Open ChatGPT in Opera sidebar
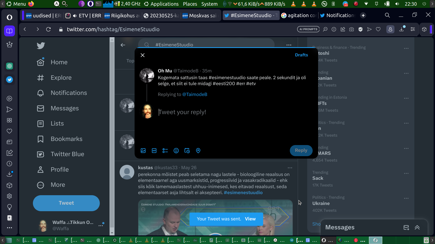This screenshot has width=435, height=244. [x=10, y=66]
